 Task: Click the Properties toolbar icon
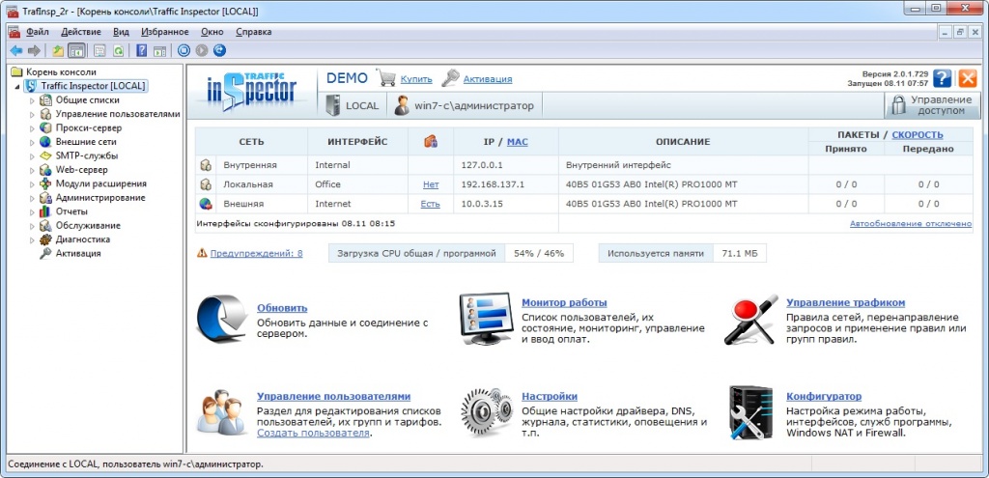[x=99, y=50]
